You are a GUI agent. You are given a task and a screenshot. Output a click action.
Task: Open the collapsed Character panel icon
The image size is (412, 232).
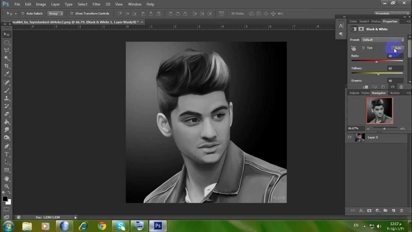coord(341,26)
